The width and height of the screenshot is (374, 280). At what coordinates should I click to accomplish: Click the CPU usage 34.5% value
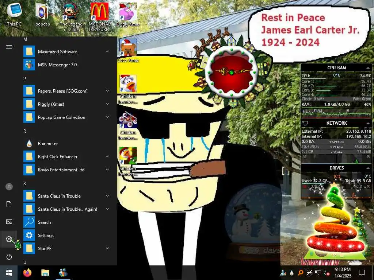coord(365,76)
